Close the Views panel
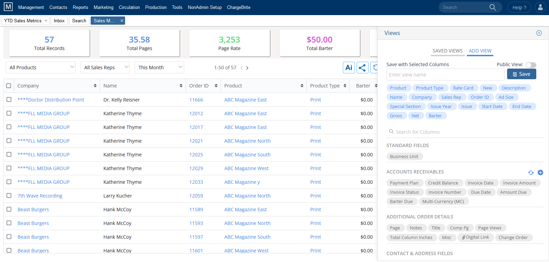Image resolution: width=549 pixels, height=262 pixels. 539,33
